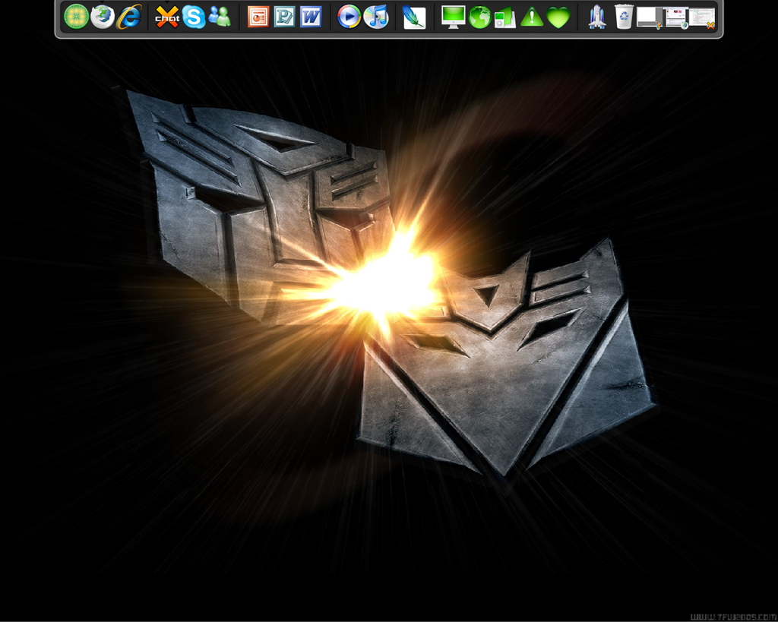Launch Microsoft Publisher
The image size is (778, 622).
pyautogui.click(x=284, y=17)
